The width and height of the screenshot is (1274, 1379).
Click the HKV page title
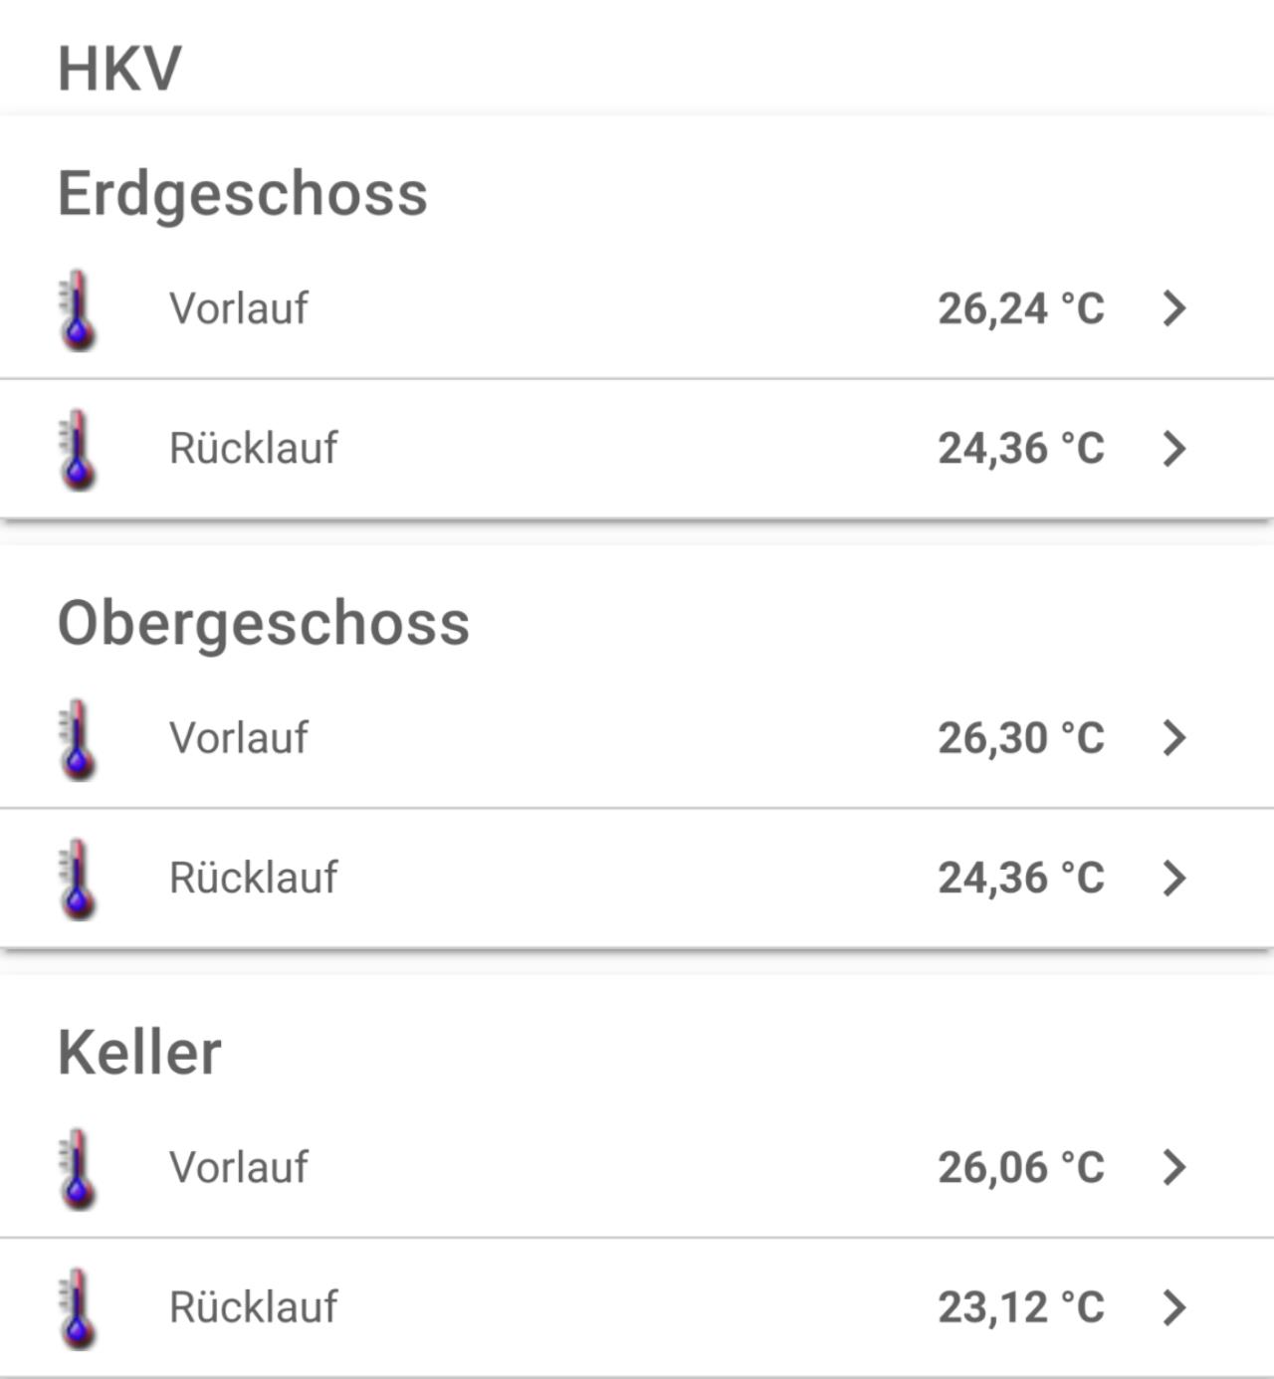pos(119,69)
